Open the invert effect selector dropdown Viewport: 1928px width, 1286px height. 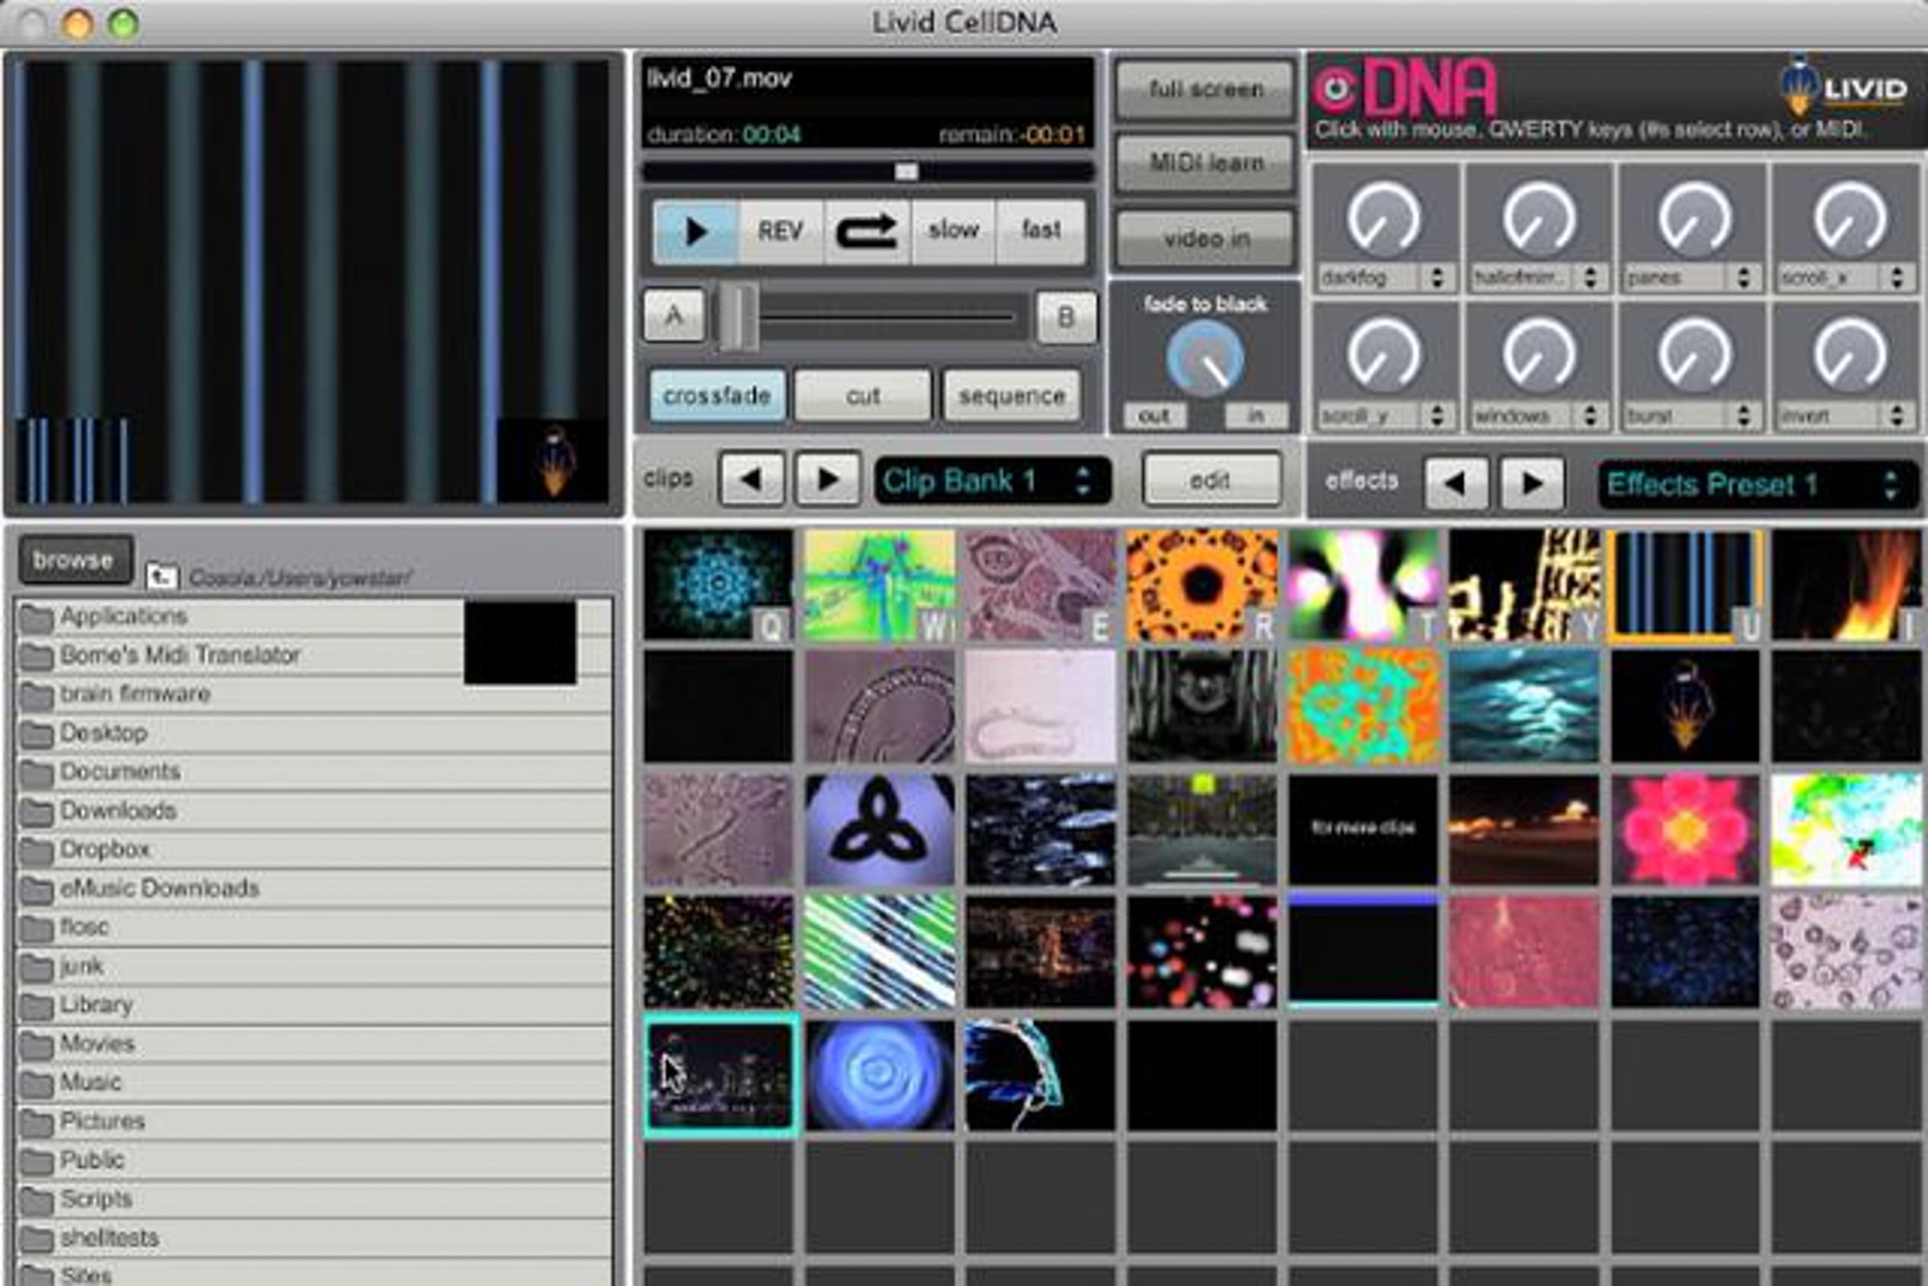[x=1844, y=417]
